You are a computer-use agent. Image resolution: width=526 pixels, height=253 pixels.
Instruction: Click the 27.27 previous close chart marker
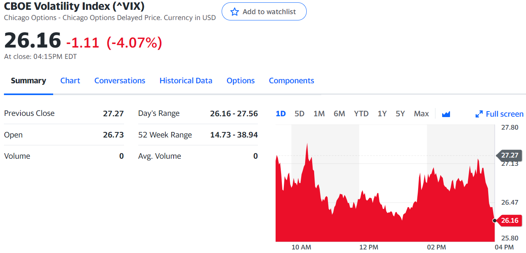click(510, 155)
